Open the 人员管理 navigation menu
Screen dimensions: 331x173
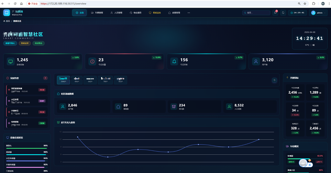tap(116, 13)
